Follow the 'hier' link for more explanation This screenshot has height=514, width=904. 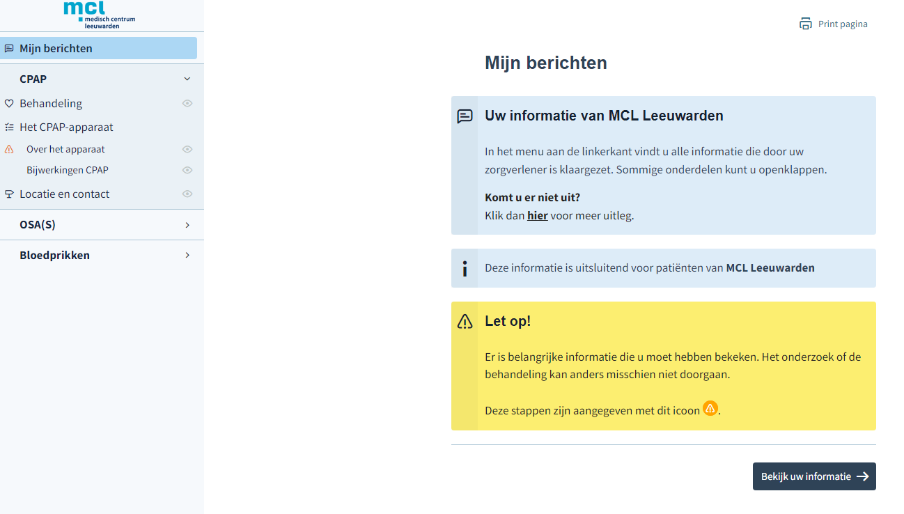click(537, 216)
